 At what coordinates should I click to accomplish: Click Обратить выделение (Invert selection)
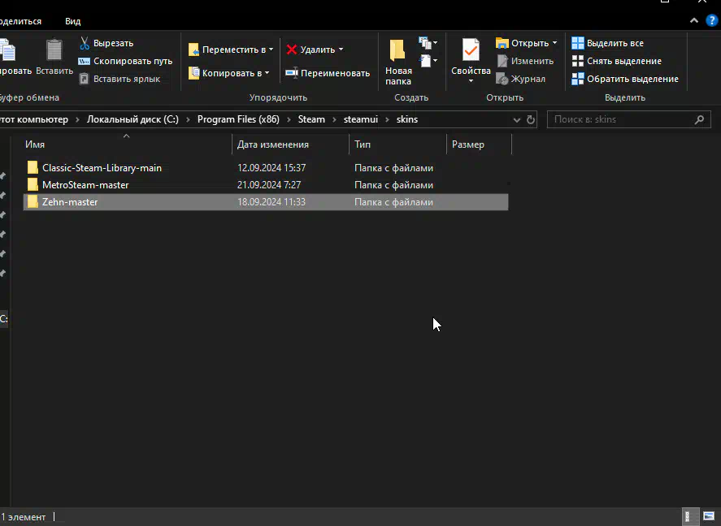625,79
